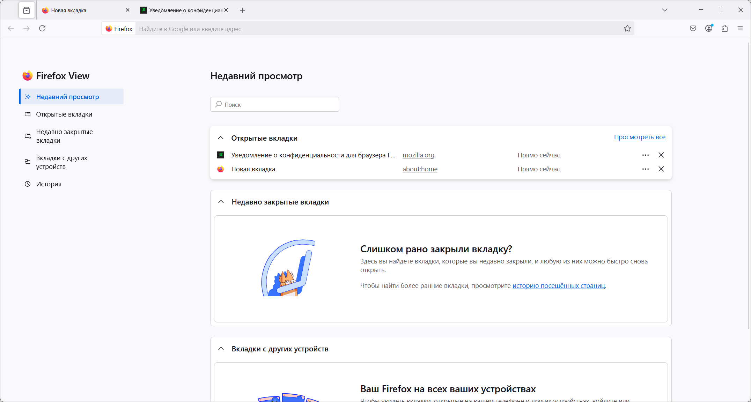Image resolution: width=751 pixels, height=402 pixels.
Task: Open the Firefox View button in the tab strip
Action: point(27,10)
